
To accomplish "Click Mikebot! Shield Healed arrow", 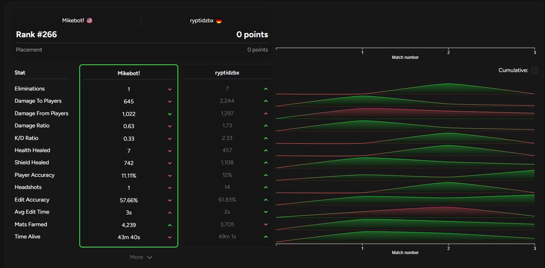I will [170, 163].
